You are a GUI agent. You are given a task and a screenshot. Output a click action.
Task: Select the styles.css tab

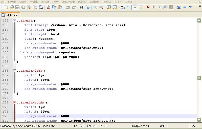click(10, 15)
